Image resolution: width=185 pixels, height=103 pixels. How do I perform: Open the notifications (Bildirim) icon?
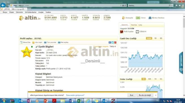pos(137,32)
